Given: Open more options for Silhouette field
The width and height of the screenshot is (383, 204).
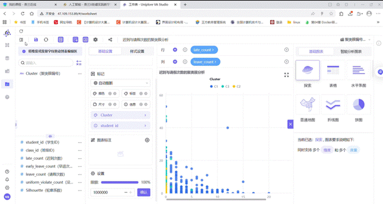Looking at the screenshot, I should pos(80,190).
